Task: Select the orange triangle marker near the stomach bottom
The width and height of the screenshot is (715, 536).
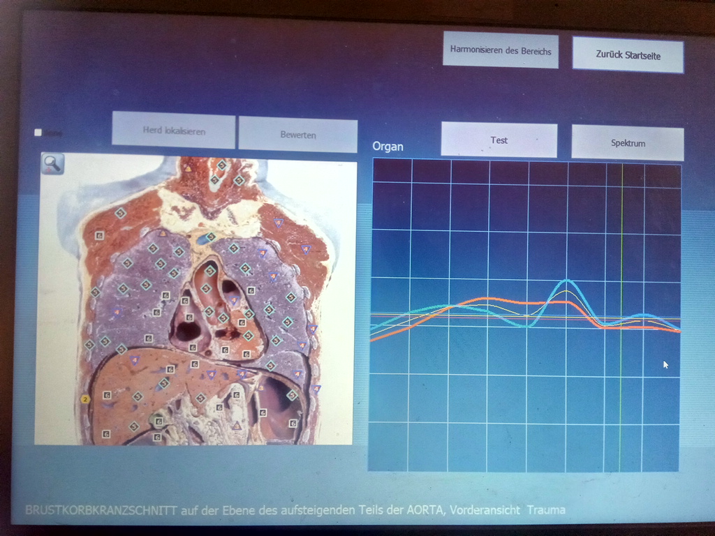Action: click(x=237, y=425)
